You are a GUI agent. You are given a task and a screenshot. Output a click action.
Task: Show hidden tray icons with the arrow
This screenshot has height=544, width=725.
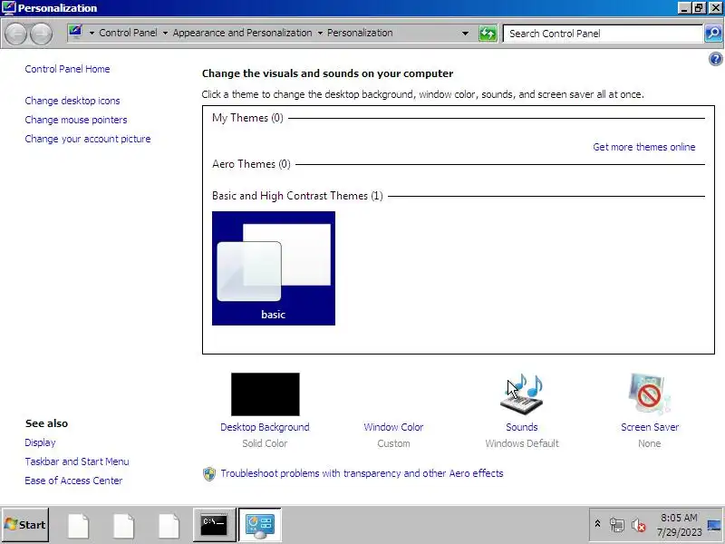(x=597, y=524)
